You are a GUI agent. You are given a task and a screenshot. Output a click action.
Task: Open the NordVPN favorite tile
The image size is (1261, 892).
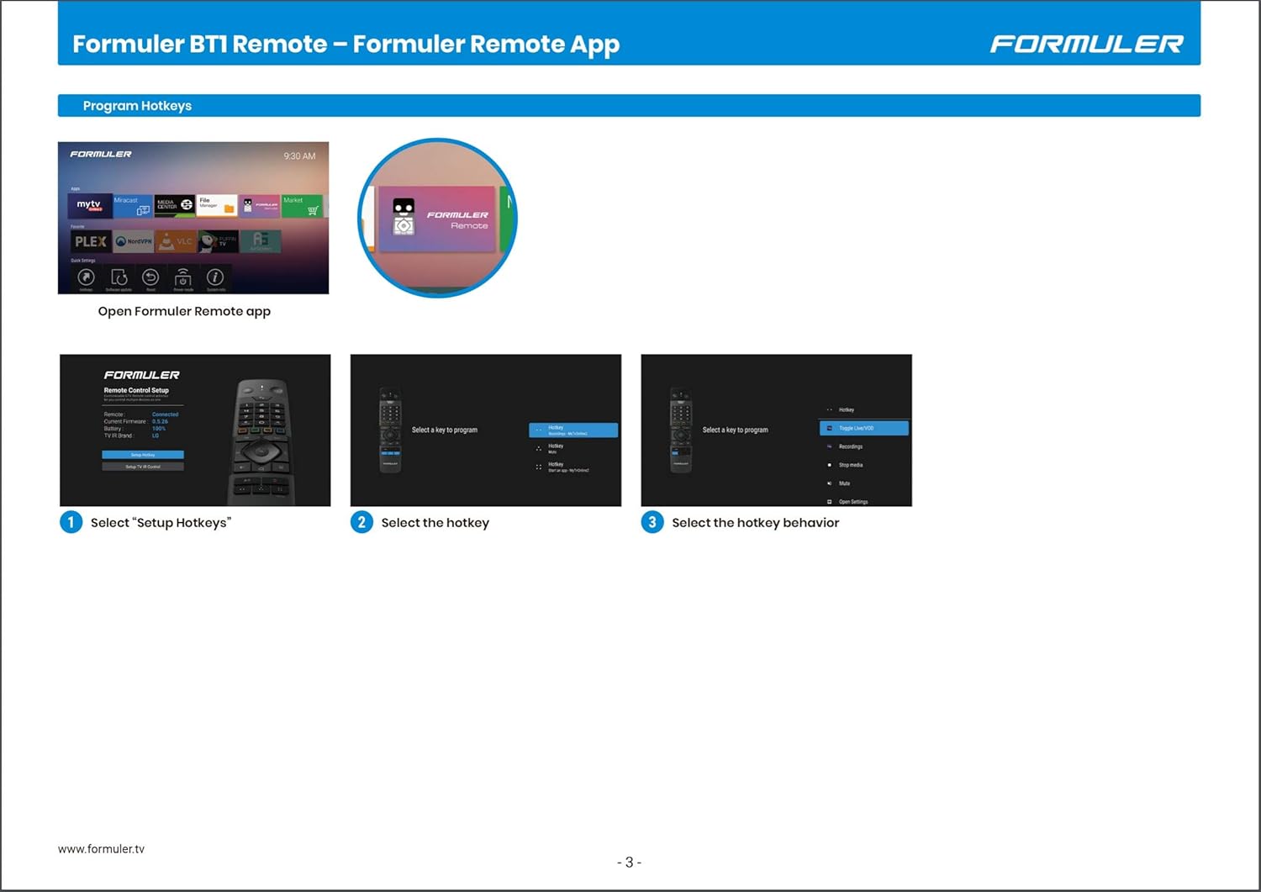coord(134,241)
